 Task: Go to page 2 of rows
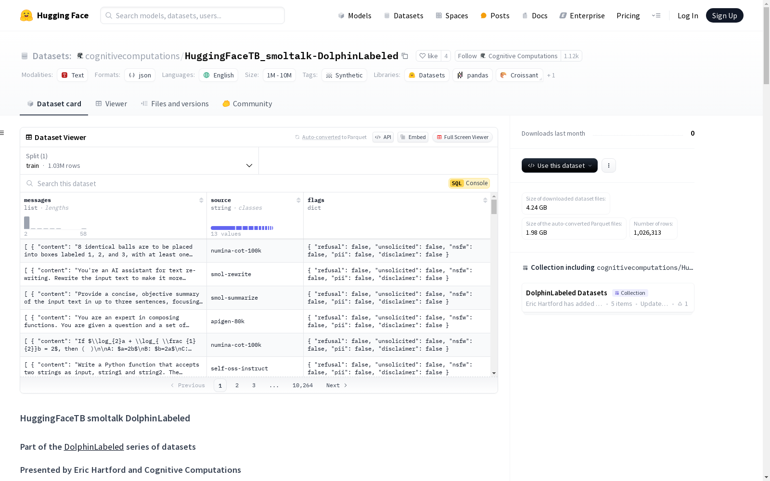click(237, 385)
